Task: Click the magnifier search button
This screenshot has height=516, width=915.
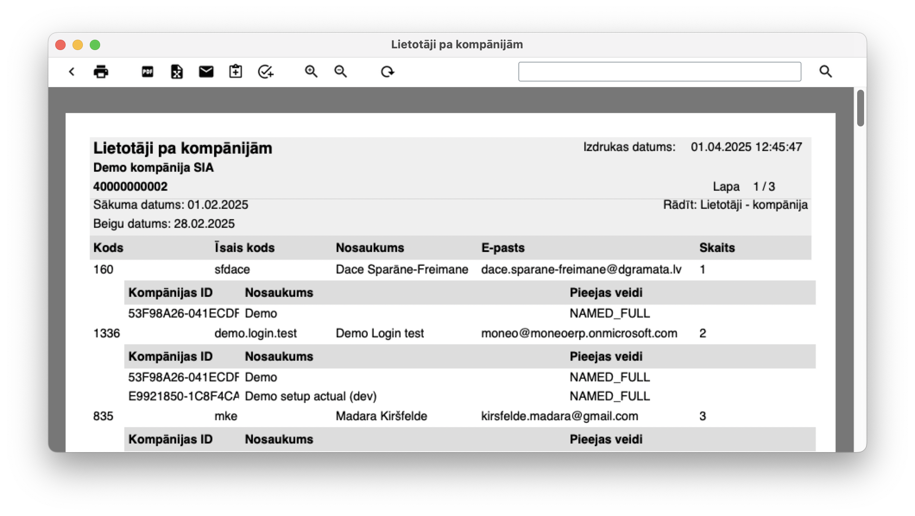Action: tap(826, 72)
